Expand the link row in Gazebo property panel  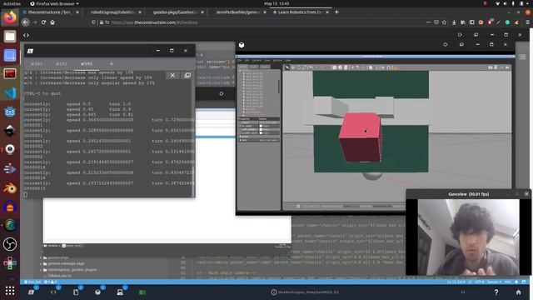[x=241, y=140]
